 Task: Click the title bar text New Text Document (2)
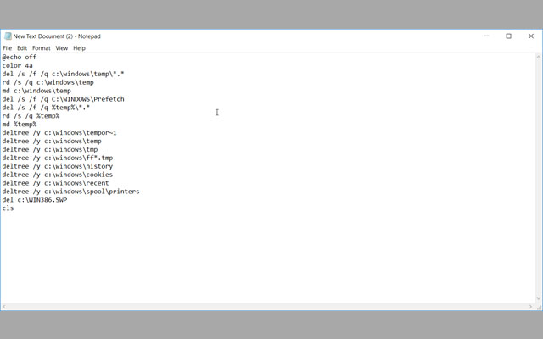(x=43, y=36)
